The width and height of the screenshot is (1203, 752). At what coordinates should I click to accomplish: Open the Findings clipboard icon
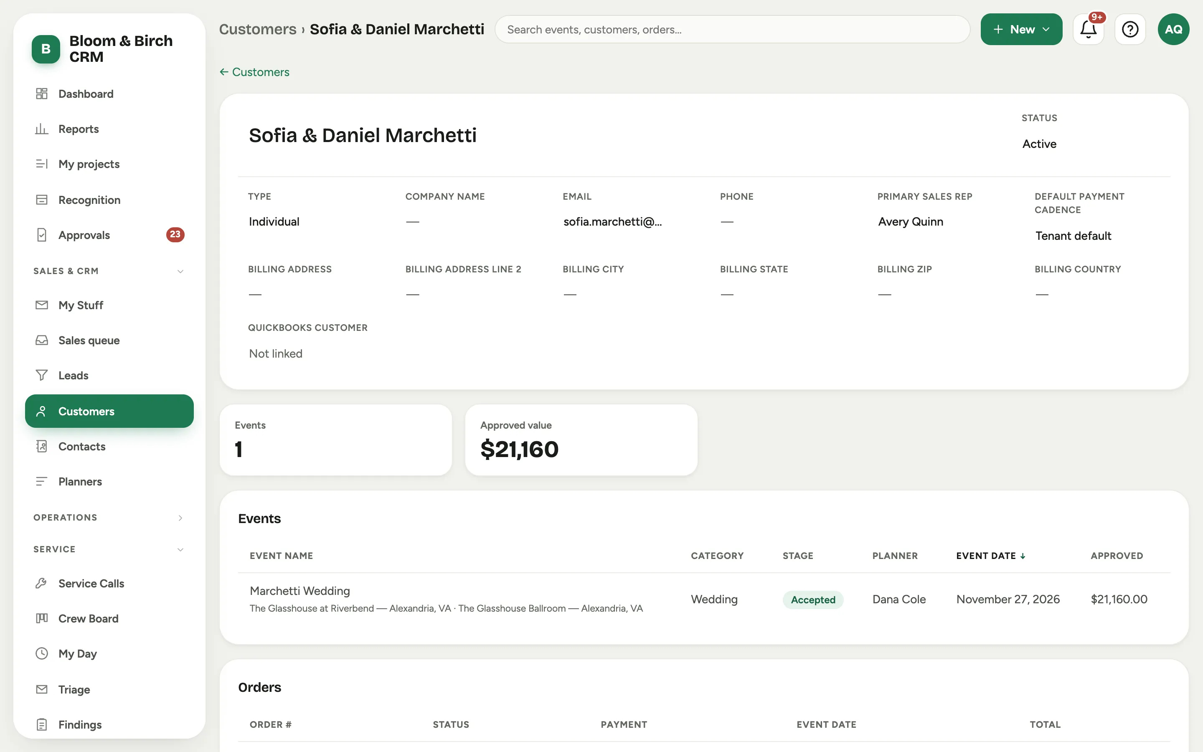point(42,724)
